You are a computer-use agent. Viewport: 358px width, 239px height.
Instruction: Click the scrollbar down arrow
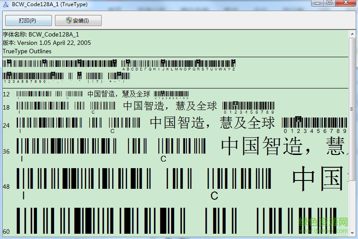[x=352, y=233]
